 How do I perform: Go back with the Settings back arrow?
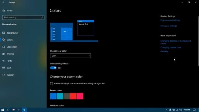(3, 2)
